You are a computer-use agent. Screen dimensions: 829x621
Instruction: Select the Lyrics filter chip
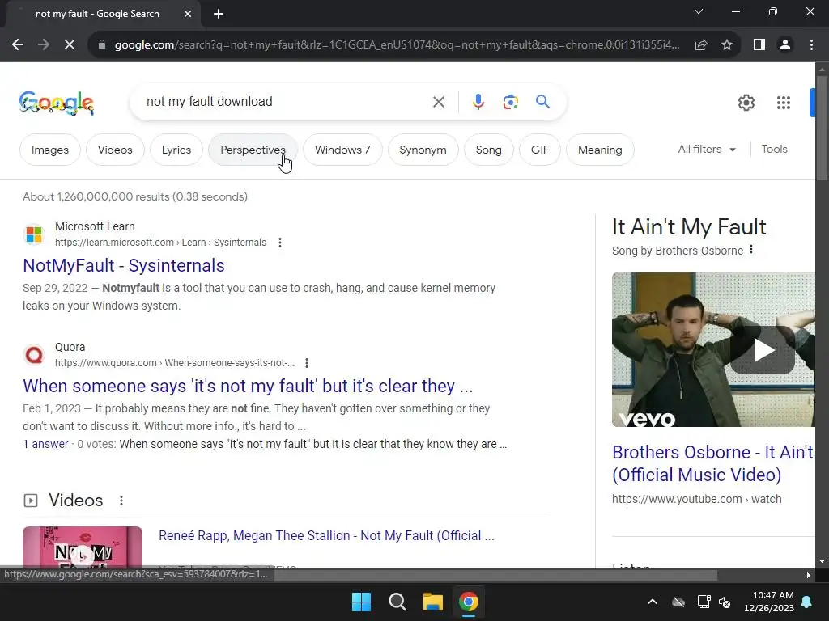point(176,150)
